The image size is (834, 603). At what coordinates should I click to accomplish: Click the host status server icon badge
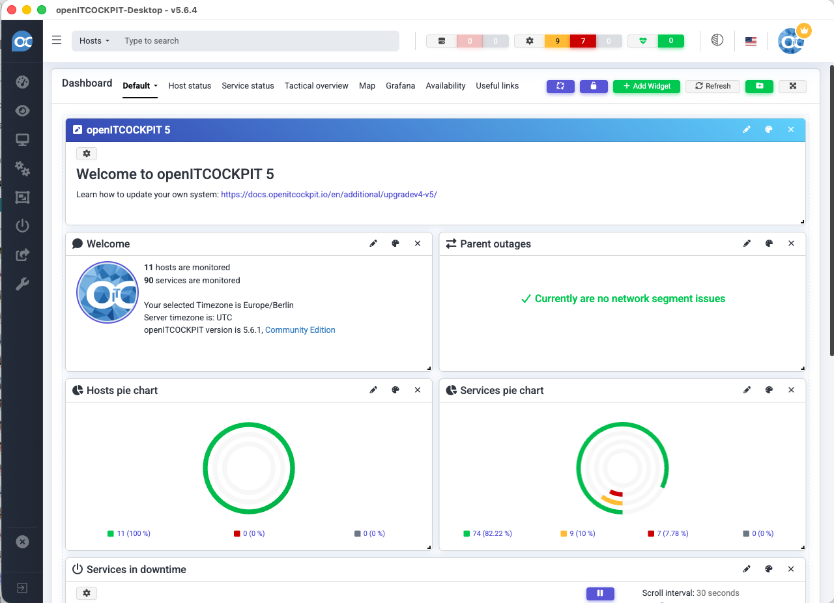pos(442,41)
